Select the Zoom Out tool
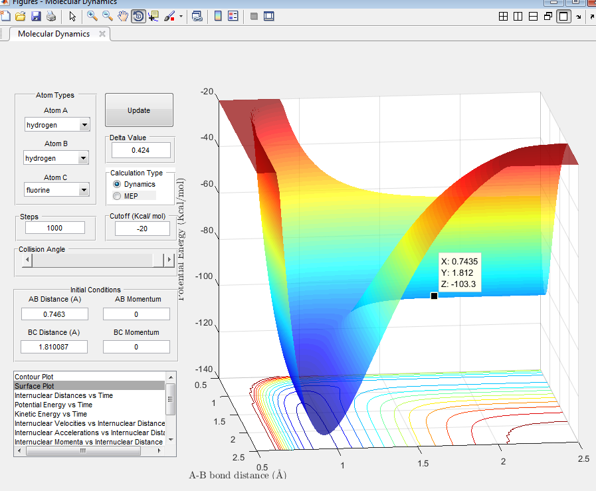The height and width of the screenshot is (491, 596). [x=107, y=17]
